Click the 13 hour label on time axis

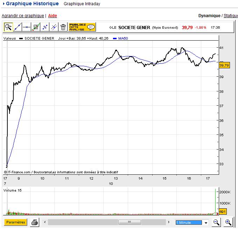pyautogui.click(x=116, y=178)
